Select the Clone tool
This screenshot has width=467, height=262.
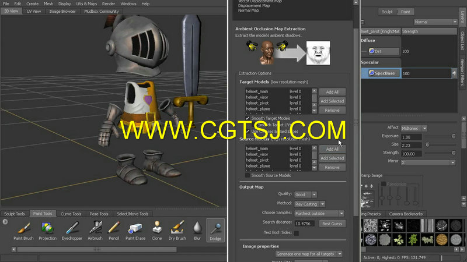click(156, 231)
